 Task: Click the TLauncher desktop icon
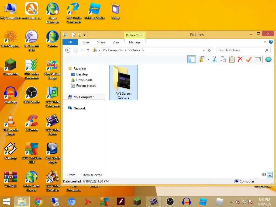(11, 67)
